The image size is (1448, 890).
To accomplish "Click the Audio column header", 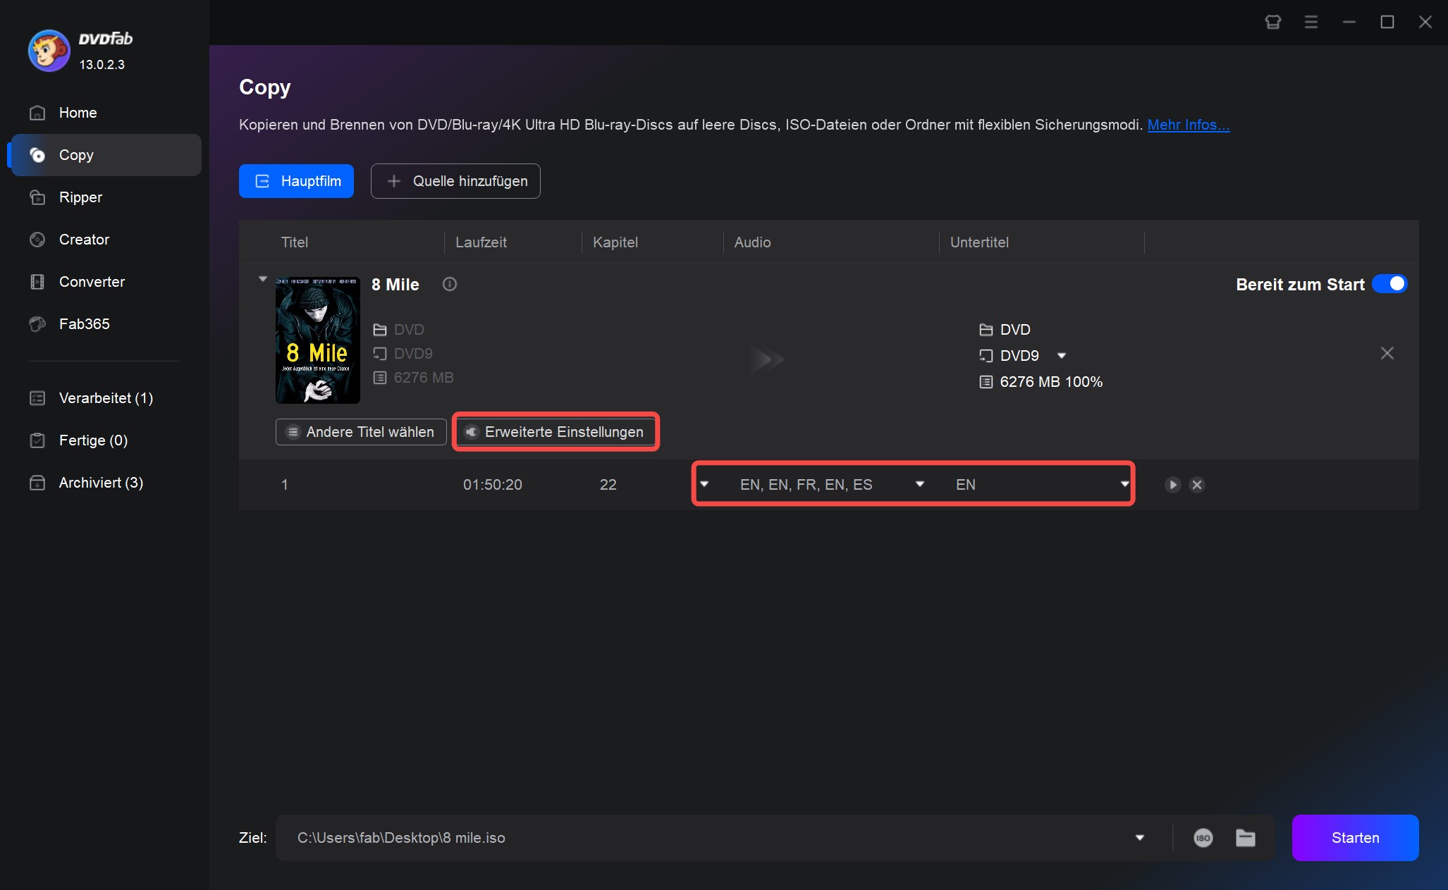I will pos(752,242).
